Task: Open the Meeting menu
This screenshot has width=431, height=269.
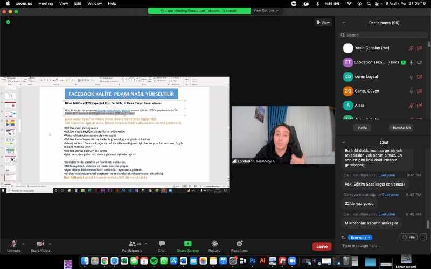Action: [x=46, y=4]
